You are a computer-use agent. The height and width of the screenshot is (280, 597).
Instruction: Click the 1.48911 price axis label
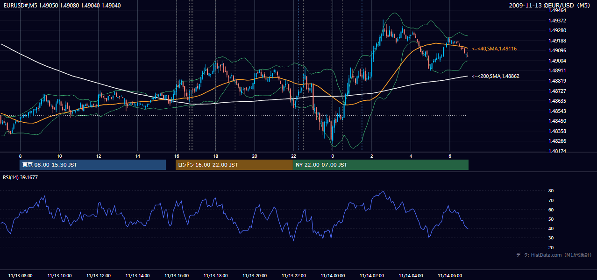[557, 71]
